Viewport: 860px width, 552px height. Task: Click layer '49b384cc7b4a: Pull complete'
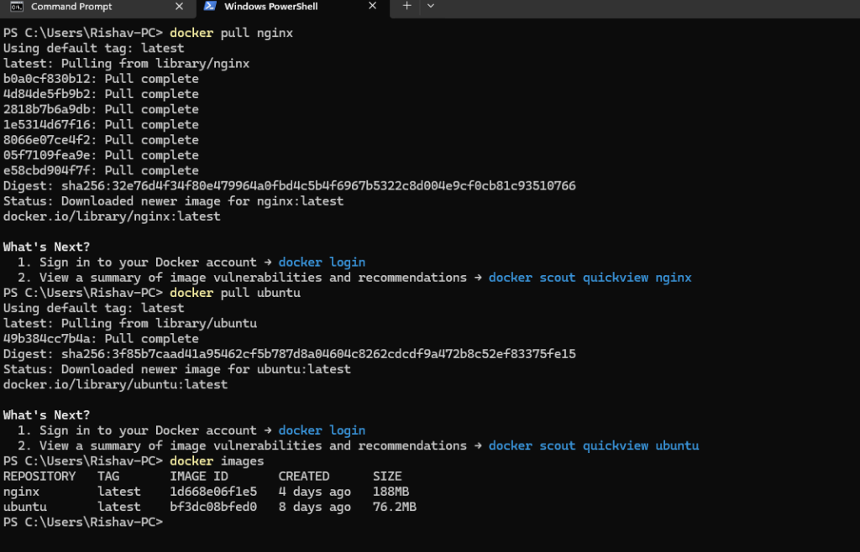point(101,339)
